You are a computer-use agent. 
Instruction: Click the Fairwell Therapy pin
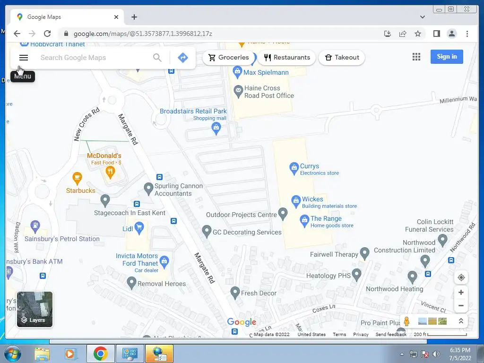click(x=364, y=253)
